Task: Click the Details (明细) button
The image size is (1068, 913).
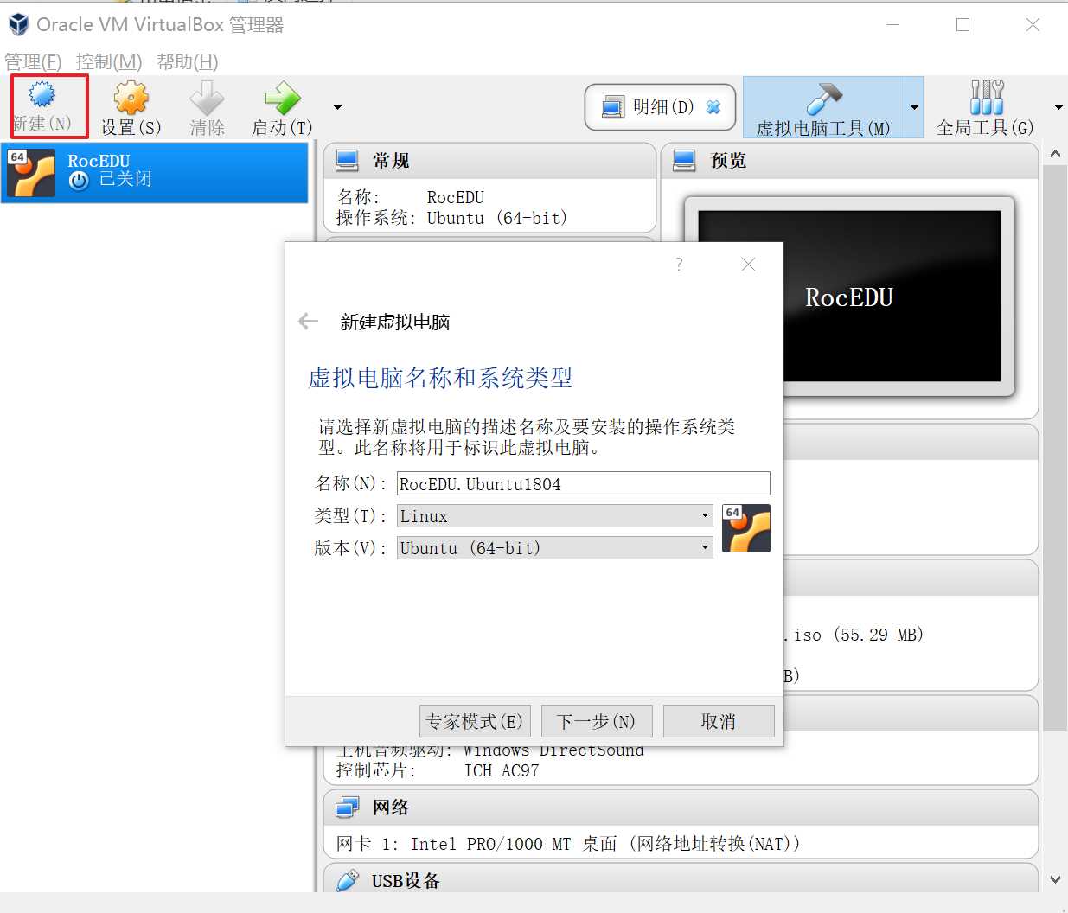Action: [x=660, y=107]
